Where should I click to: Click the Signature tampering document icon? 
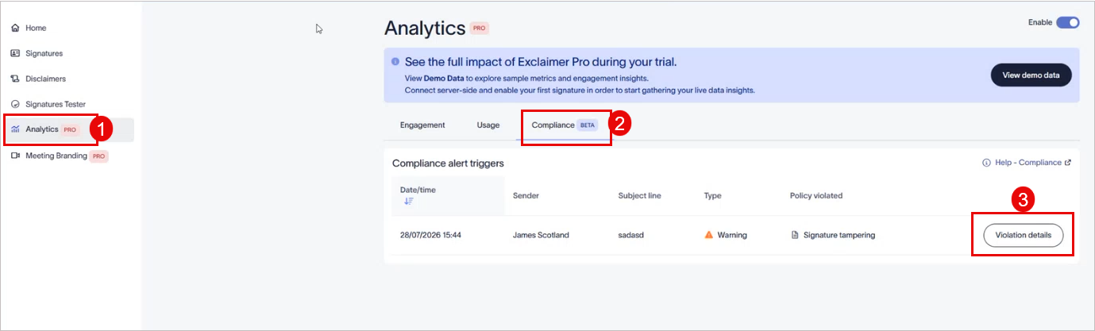[794, 235]
